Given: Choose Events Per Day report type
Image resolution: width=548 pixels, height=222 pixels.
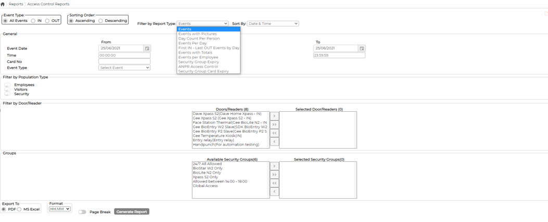Looking at the screenshot, I should coord(209,43).
